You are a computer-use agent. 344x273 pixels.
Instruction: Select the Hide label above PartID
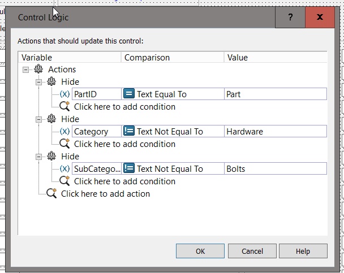(70, 82)
